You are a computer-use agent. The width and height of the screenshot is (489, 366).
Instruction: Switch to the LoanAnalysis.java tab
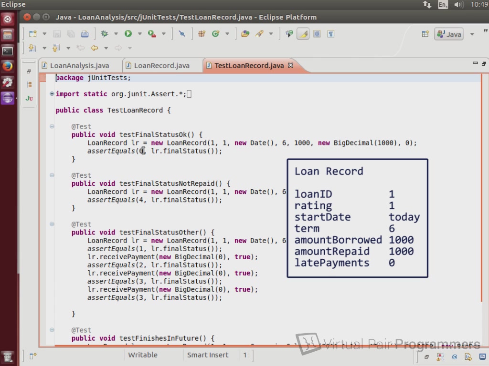pyautogui.click(x=79, y=66)
